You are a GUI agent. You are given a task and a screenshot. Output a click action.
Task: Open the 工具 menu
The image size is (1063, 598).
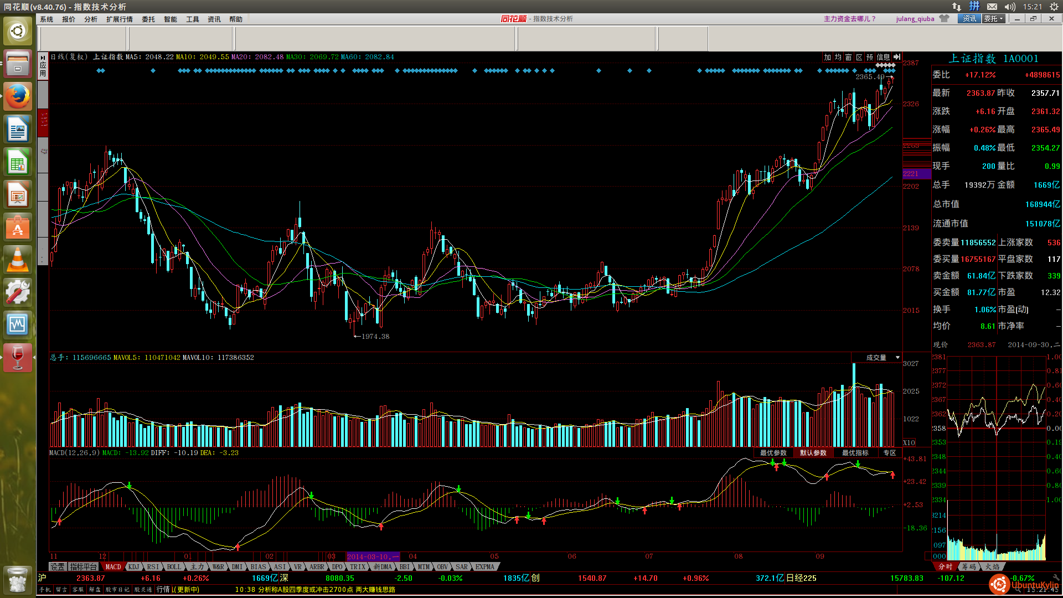tap(193, 19)
